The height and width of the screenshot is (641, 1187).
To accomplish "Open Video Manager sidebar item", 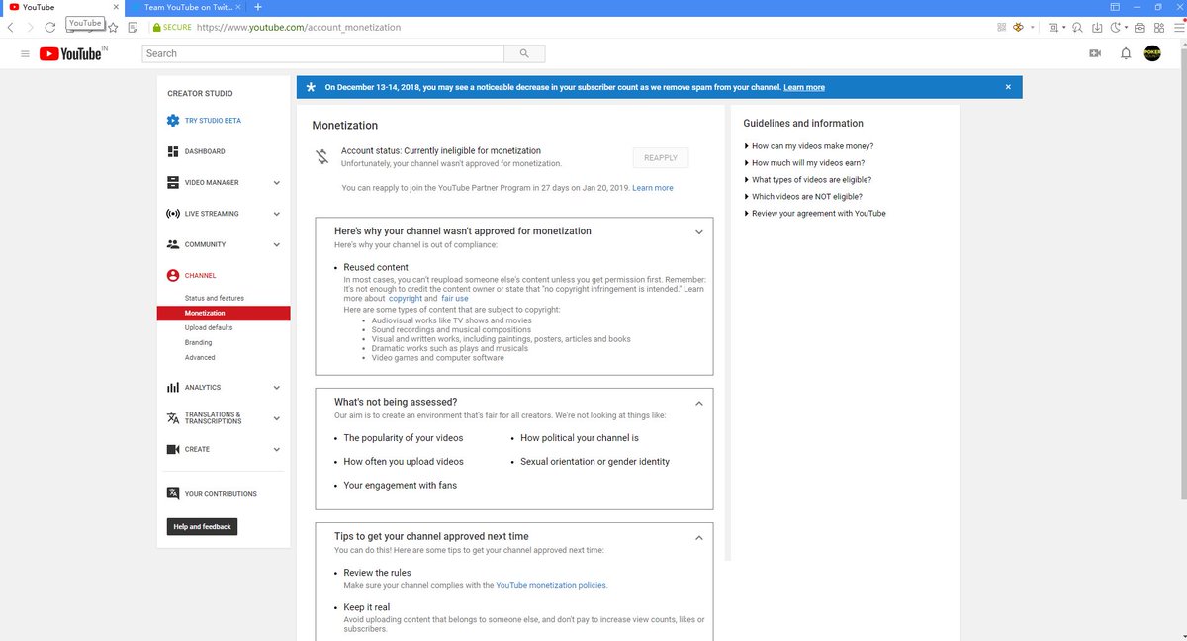I will click(x=212, y=183).
